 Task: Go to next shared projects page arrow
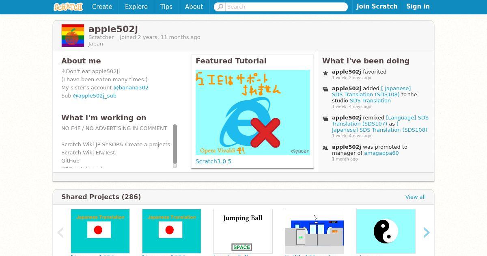coord(427,232)
